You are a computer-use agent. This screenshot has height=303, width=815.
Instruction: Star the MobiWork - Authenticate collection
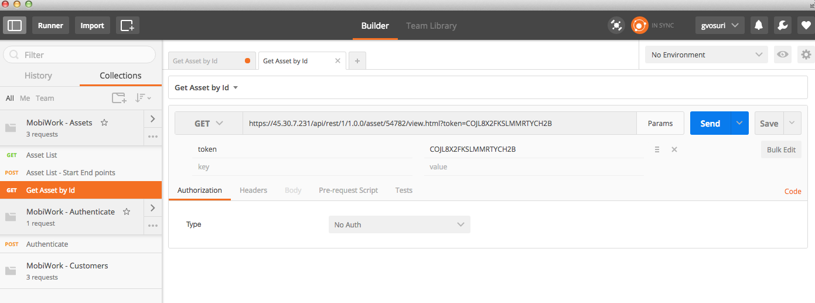pyautogui.click(x=127, y=212)
